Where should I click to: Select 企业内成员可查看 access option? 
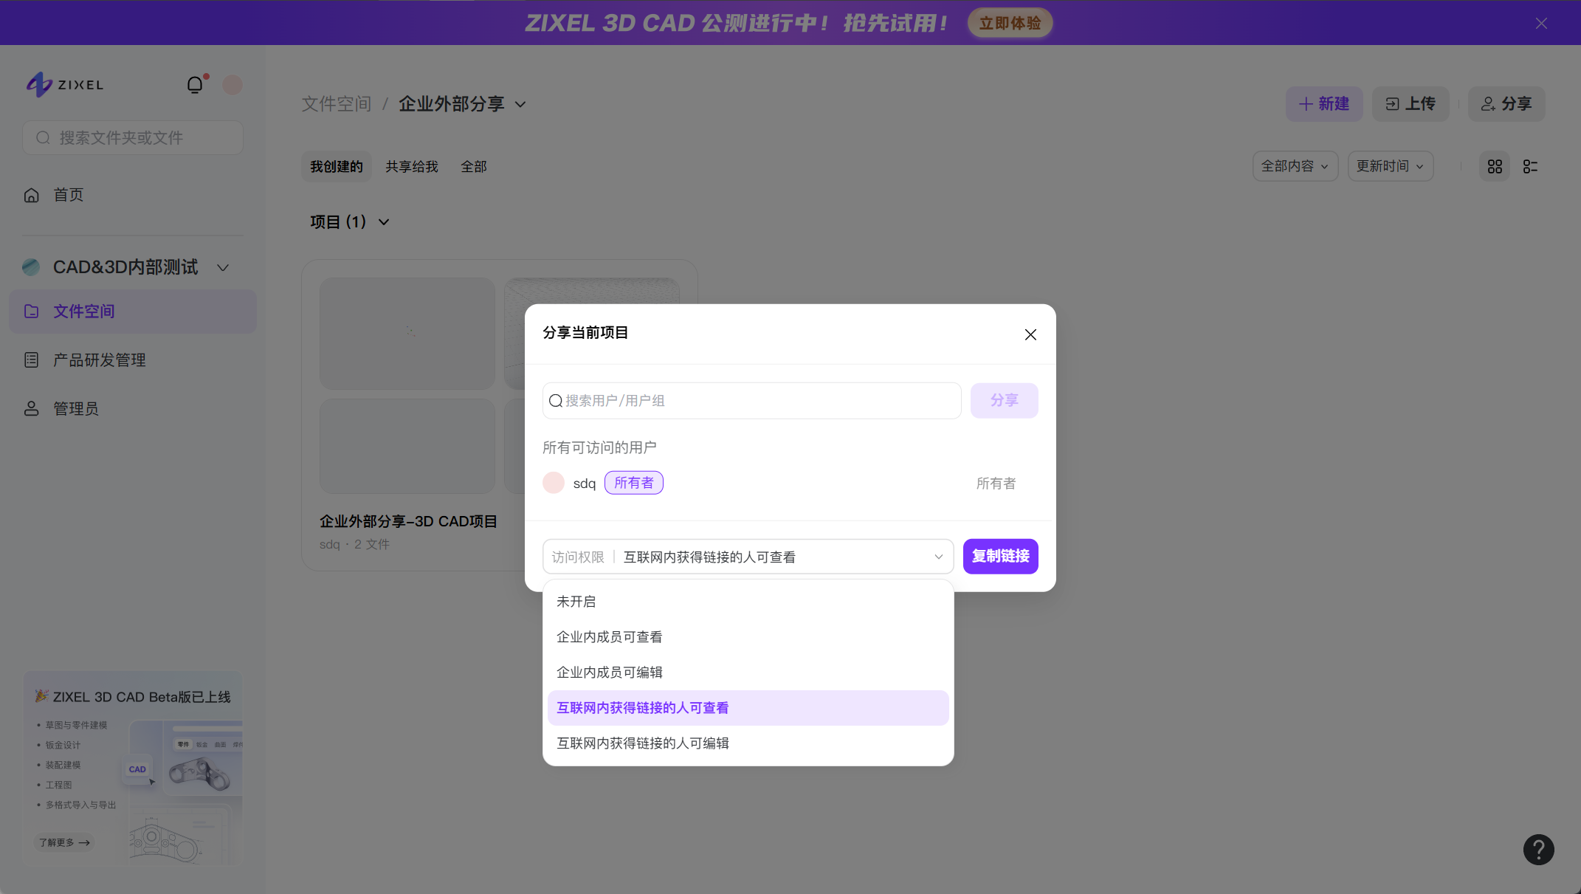tap(748, 637)
